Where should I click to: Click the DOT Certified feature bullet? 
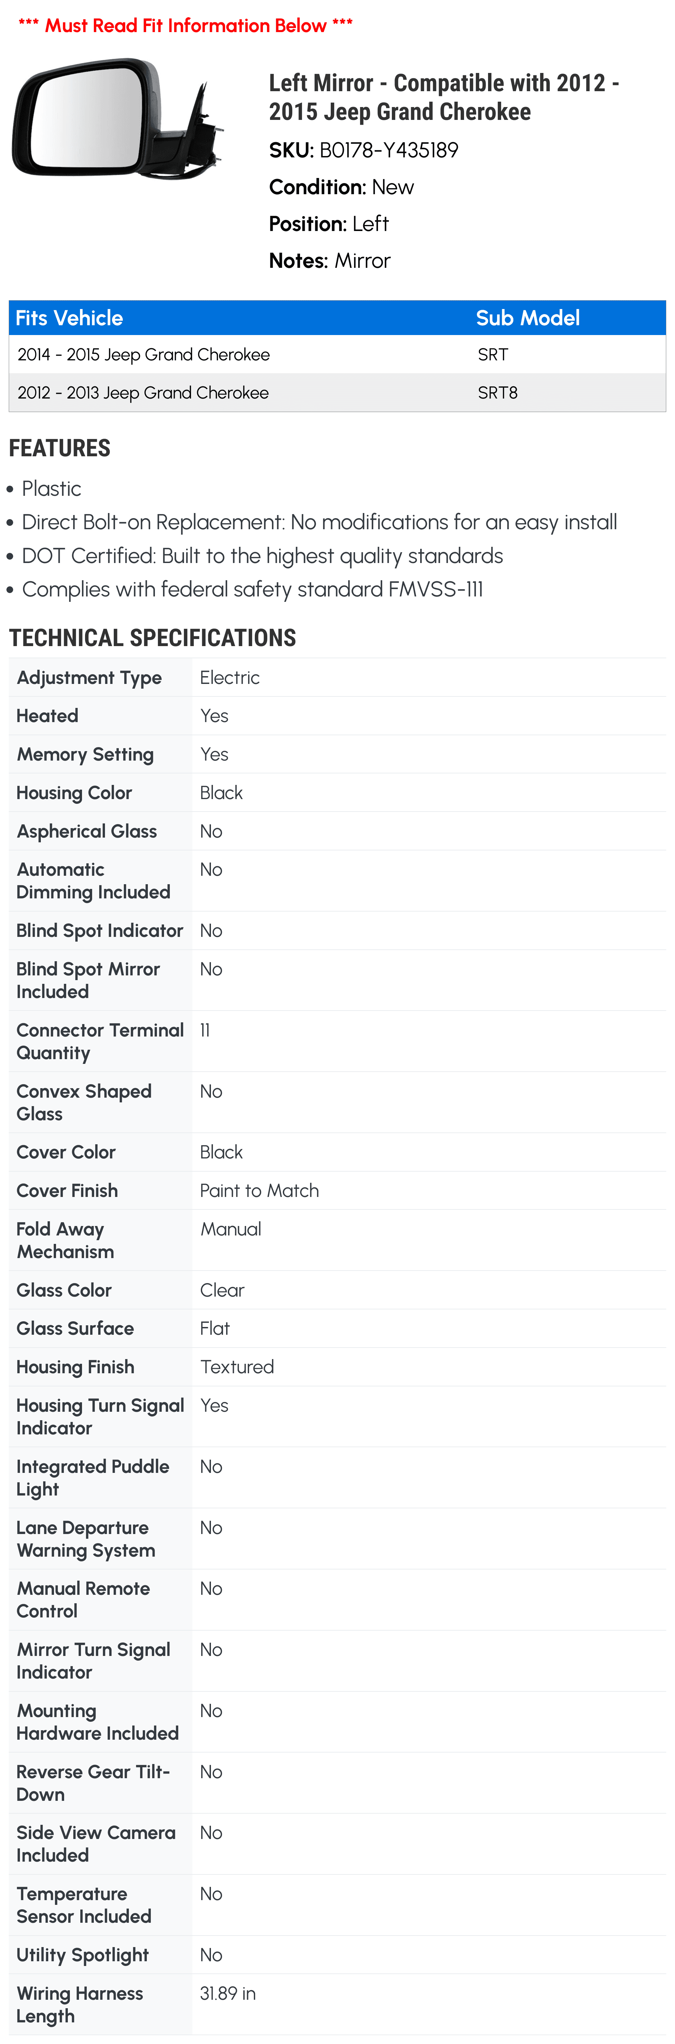point(263,556)
